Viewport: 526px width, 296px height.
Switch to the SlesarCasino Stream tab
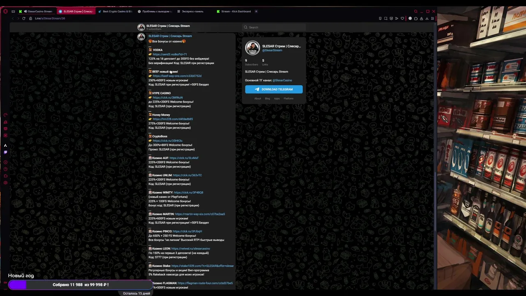click(37, 12)
